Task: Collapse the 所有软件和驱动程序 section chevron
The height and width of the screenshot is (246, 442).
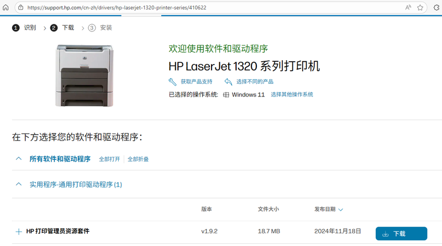Action: coord(18,159)
